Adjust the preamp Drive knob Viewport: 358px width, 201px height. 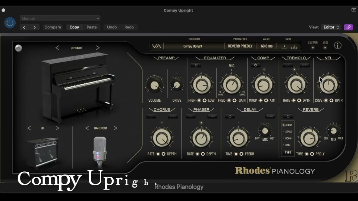(x=176, y=85)
